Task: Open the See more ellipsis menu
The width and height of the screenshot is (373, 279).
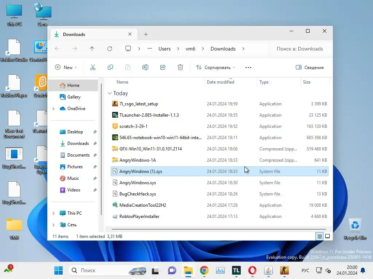Action: (248, 68)
